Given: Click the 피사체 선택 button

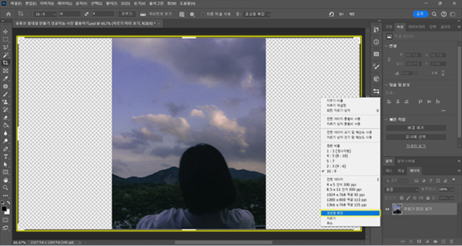Looking at the screenshot, I should point(416,137).
